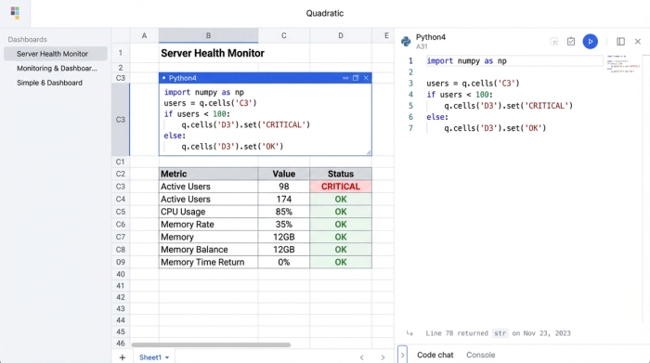The height and width of the screenshot is (363, 650).
Task: Toggle the code editor panel layout icon
Action: [x=620, y=42]
